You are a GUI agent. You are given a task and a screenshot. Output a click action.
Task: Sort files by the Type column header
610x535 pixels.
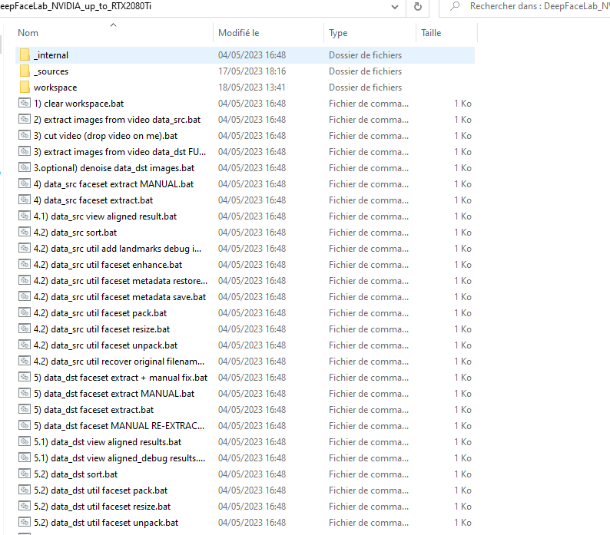click(x=338, y=33)
